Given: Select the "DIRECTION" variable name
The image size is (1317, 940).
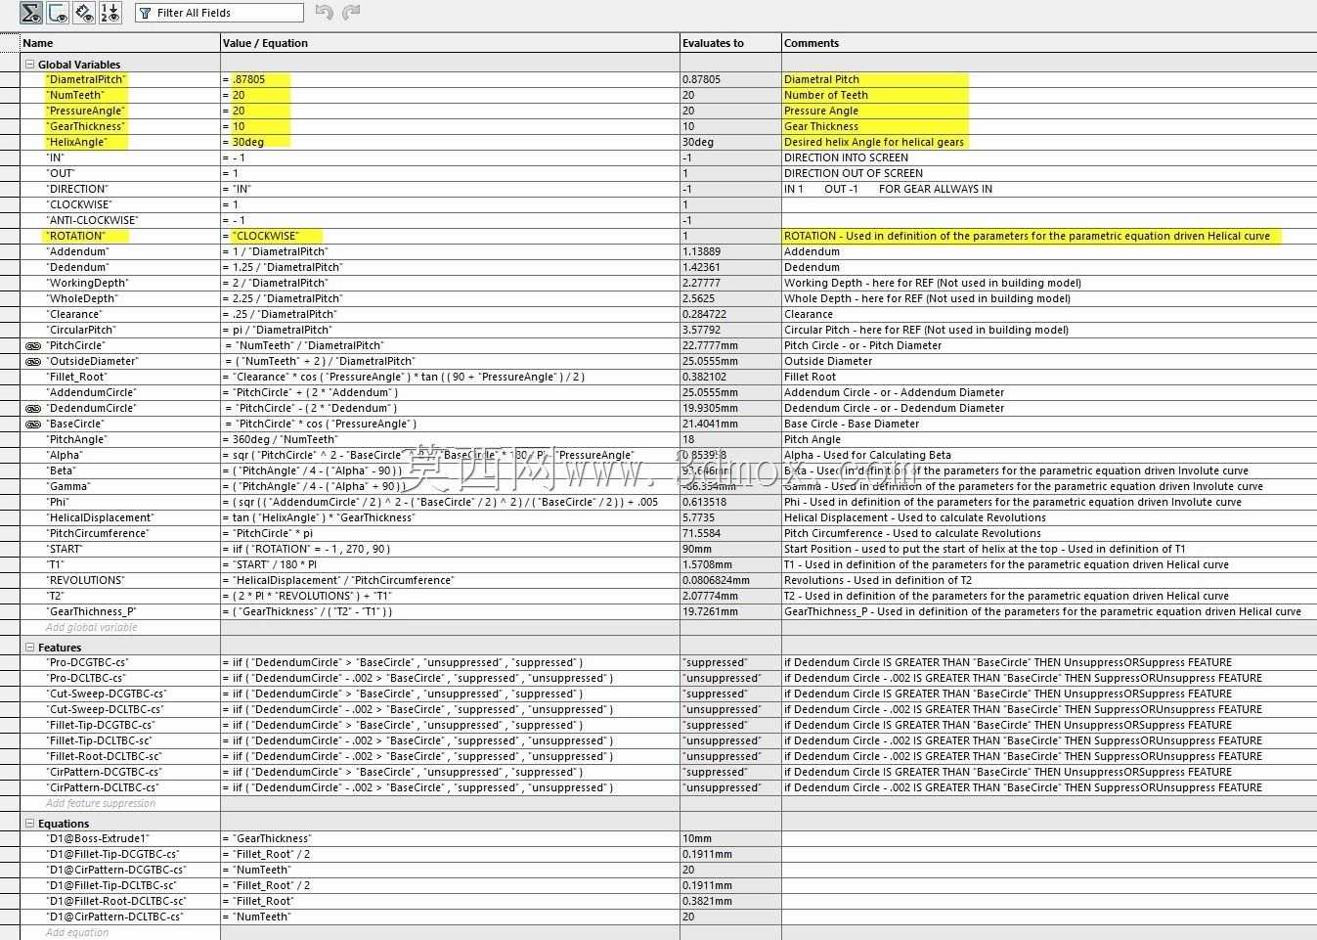Looking at the screenshot, I should (77, 190).
